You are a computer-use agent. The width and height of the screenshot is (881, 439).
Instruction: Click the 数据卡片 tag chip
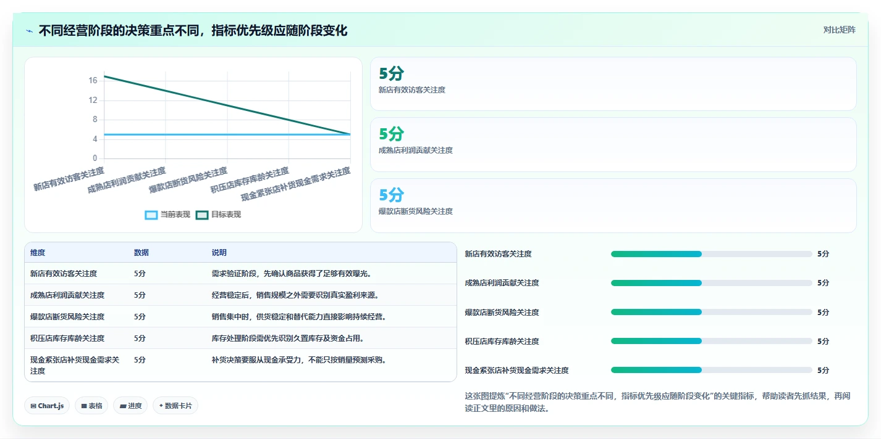(x=175, y=406)
